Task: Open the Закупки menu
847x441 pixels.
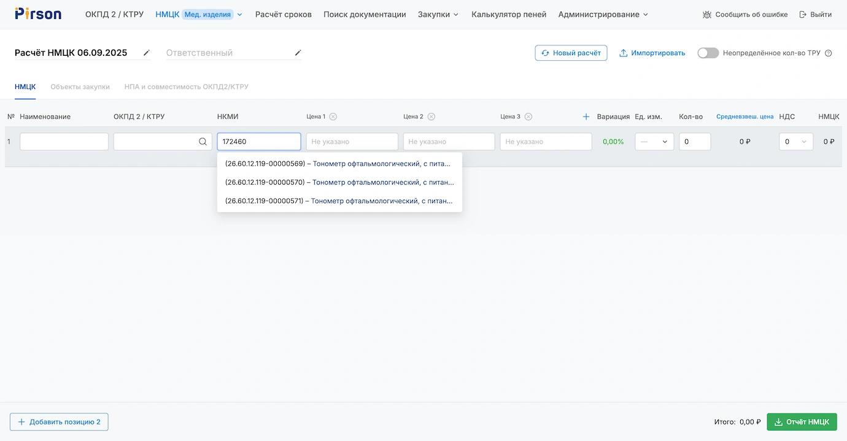Action: tap(438, 14)
